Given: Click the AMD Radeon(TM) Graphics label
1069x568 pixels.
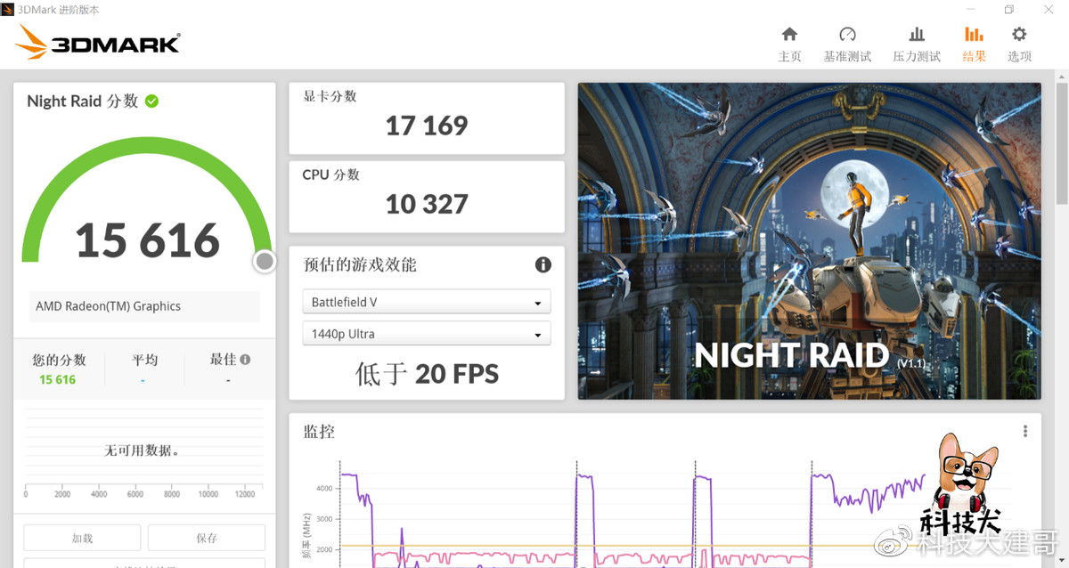Looking at the screenshot, I should [108, 306].
